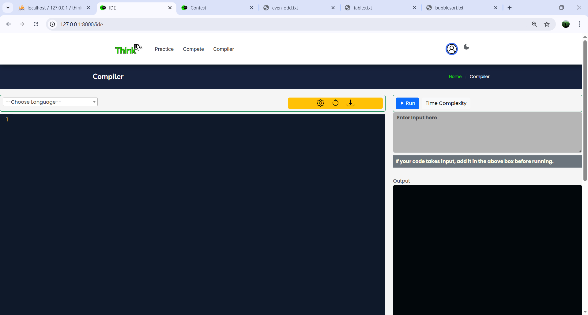Open the tab search dropdown chevron
Viewport: 588px width, 315px height.
(8, 8)
